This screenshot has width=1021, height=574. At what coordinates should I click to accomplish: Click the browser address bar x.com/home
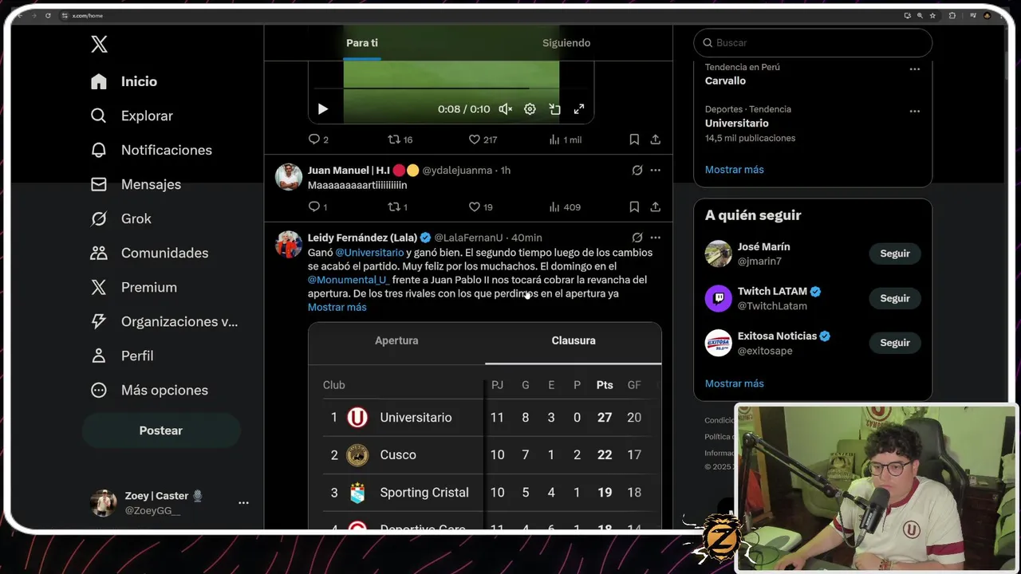[88, 15]
